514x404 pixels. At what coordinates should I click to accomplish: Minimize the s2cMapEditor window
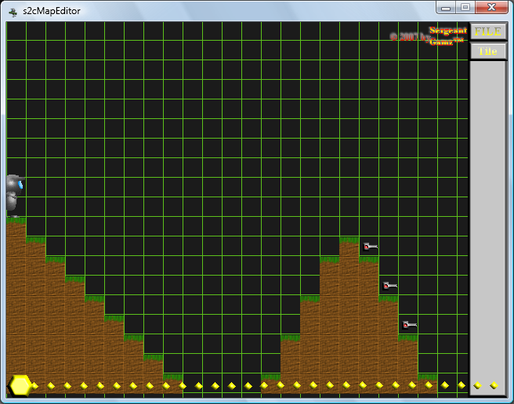pyautogui.click(x=446, y=8)
